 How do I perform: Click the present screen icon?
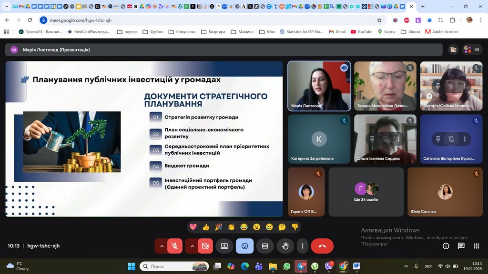click(x=224, y=246)
